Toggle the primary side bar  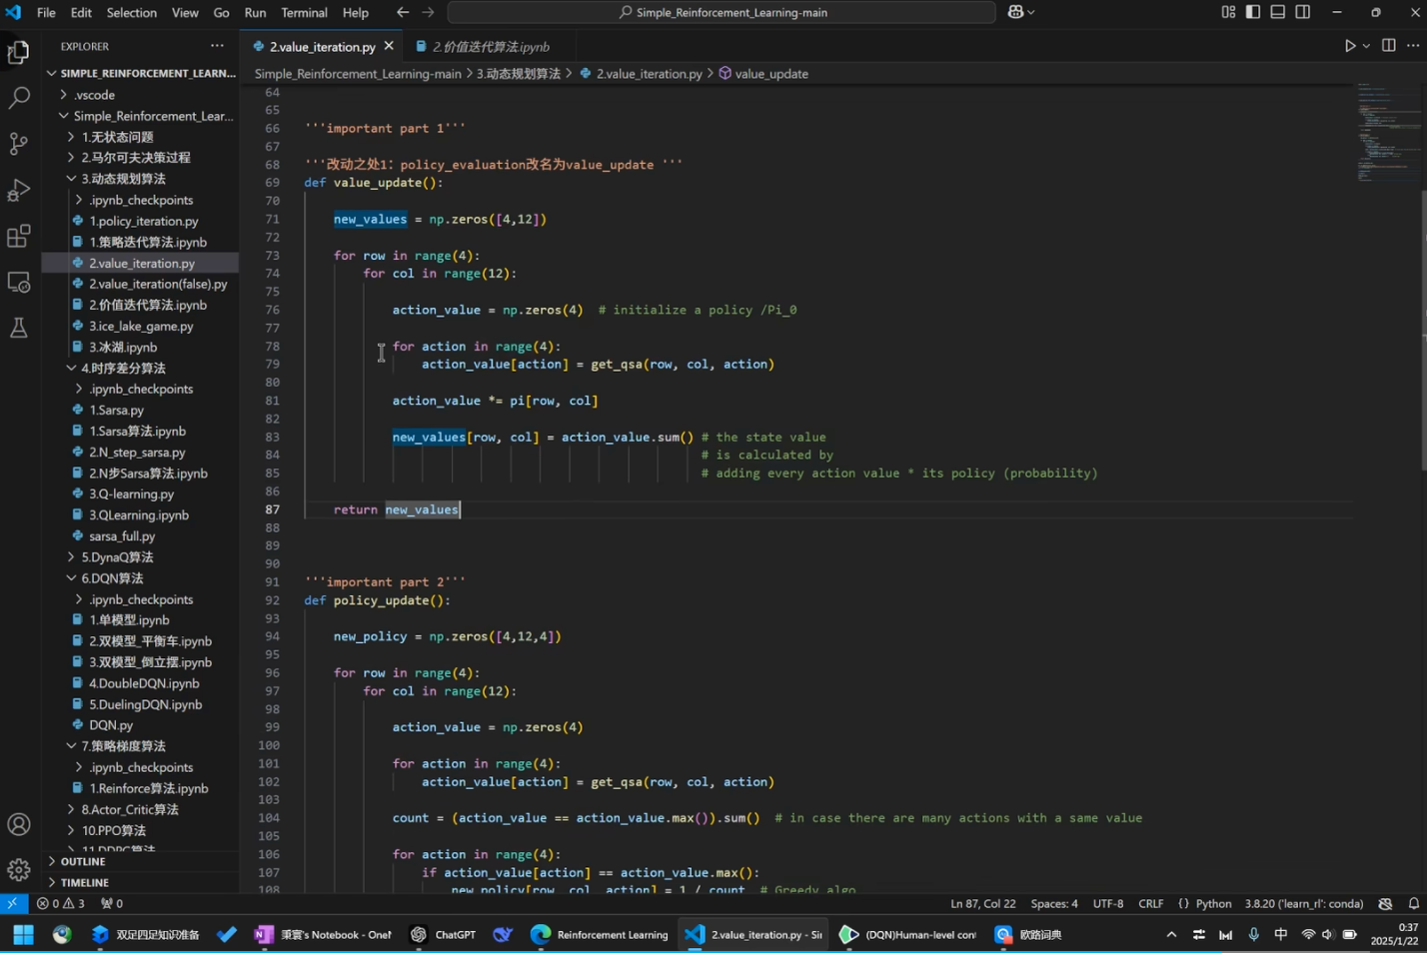click(1253, 12)
